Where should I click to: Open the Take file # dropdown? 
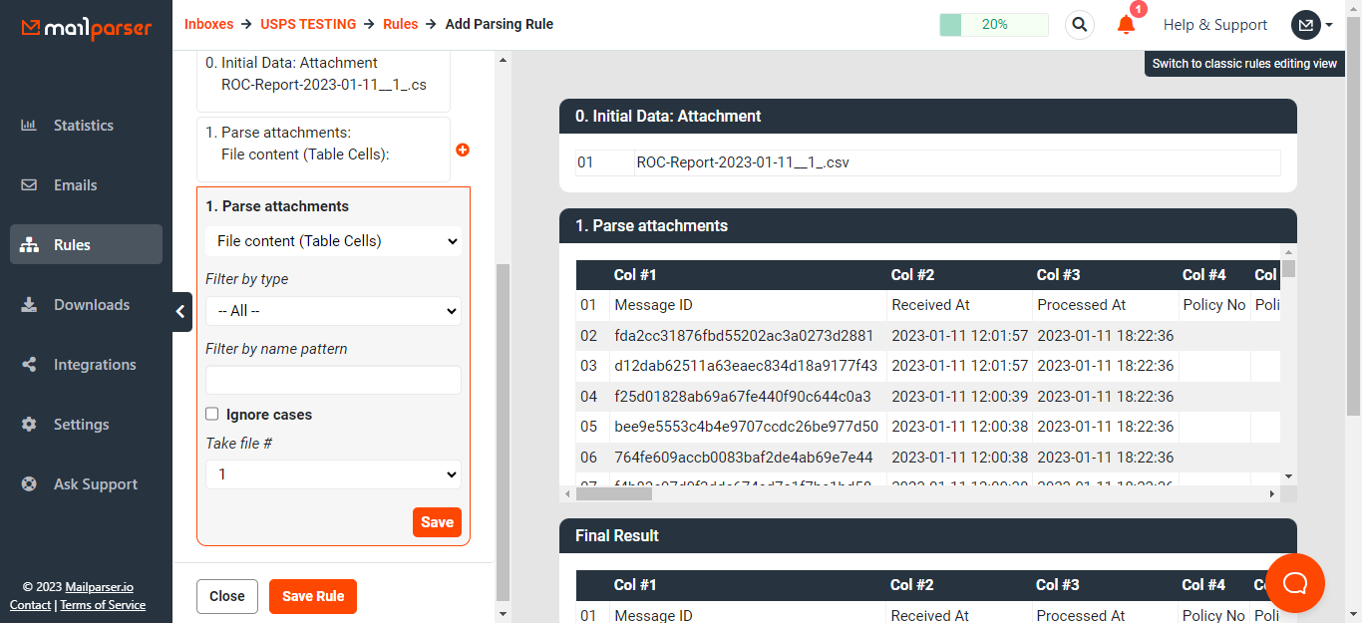(333, 474)
